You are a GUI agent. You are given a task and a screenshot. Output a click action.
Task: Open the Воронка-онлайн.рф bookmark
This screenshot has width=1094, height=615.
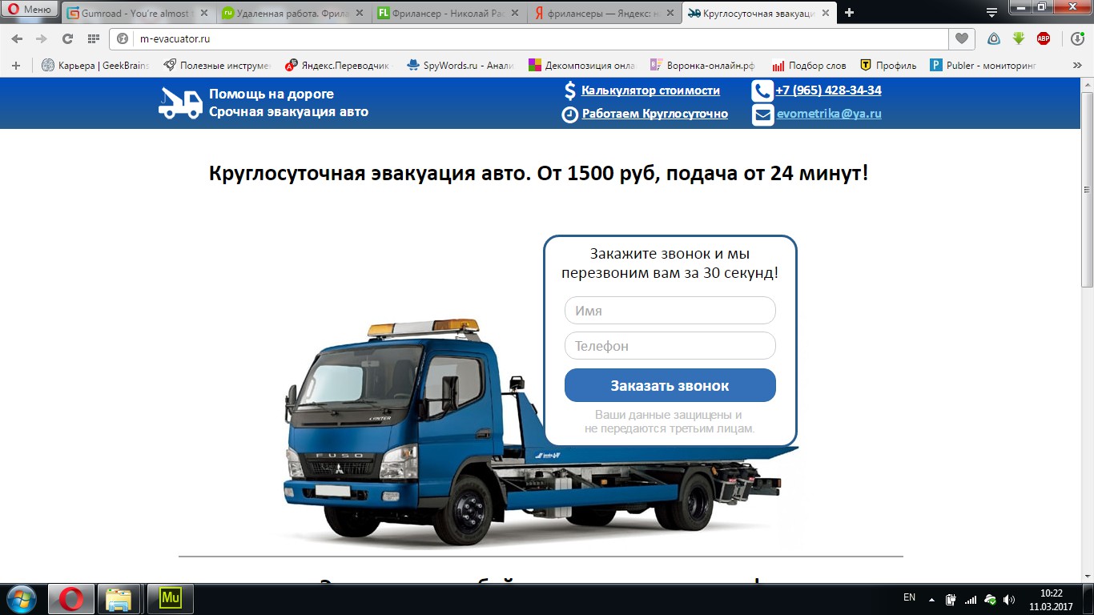pyautogui.click(x=704, y=66)
